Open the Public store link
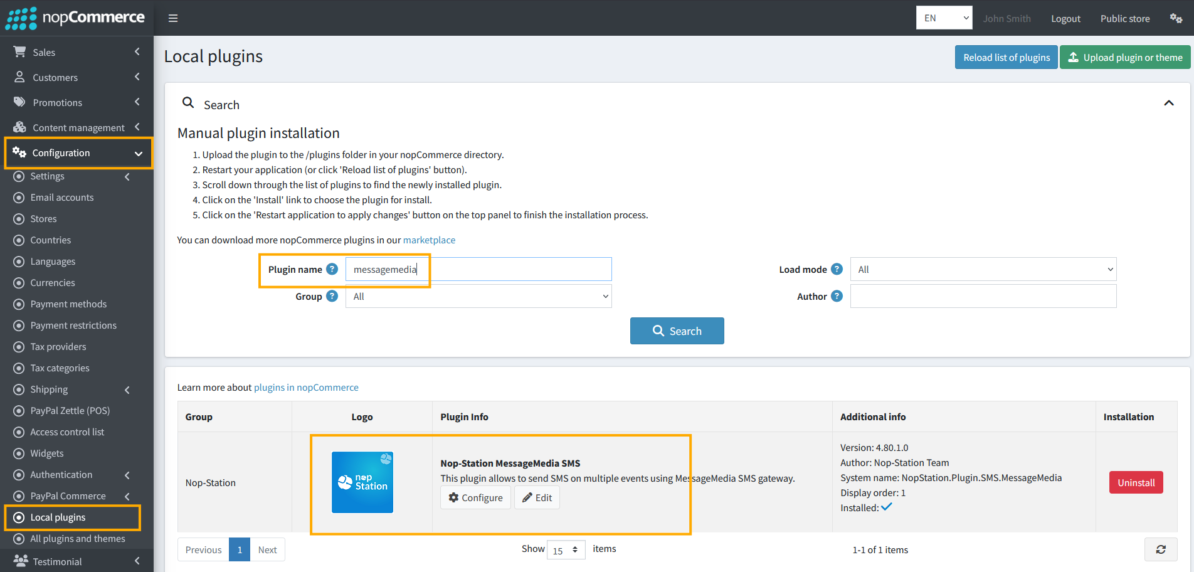The height and width of the screenshot is (572, 1194). pyautogui.click(x=1125, y=18)
